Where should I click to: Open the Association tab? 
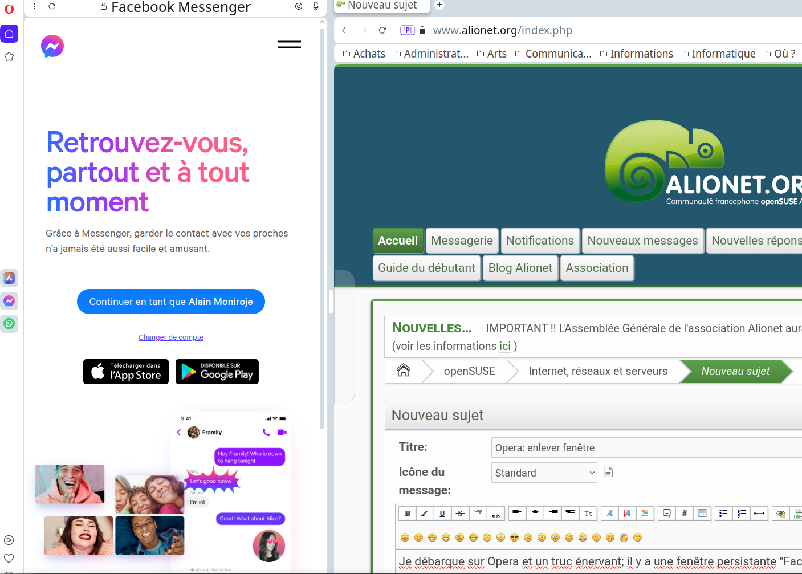pos(597,268)
